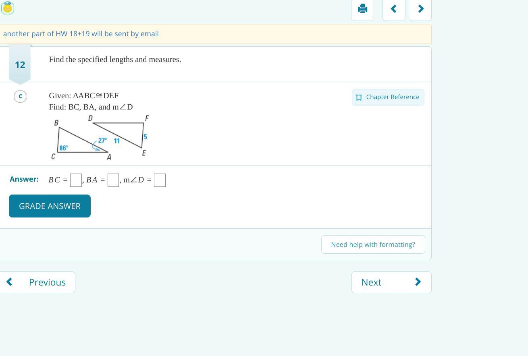This screenshot has height=356, width=528.
Task: Click the 'Find the specified lengths' question text
Action: pos(115,60)
